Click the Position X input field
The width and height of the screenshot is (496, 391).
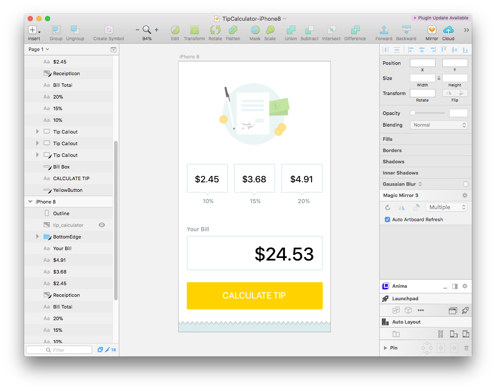pos(422,63)
